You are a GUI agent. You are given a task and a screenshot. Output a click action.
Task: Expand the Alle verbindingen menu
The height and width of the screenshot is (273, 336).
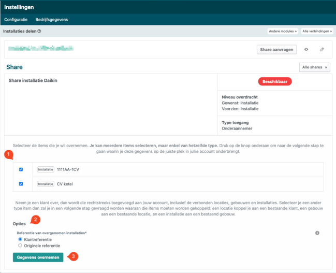317,31
